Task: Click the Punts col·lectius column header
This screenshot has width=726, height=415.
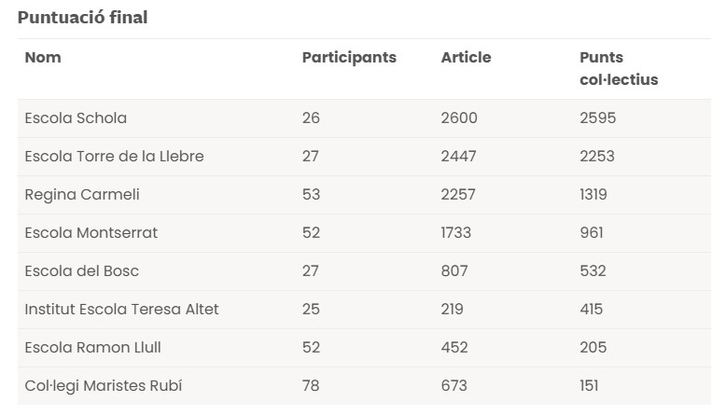Action: click(x=618, y=68)
